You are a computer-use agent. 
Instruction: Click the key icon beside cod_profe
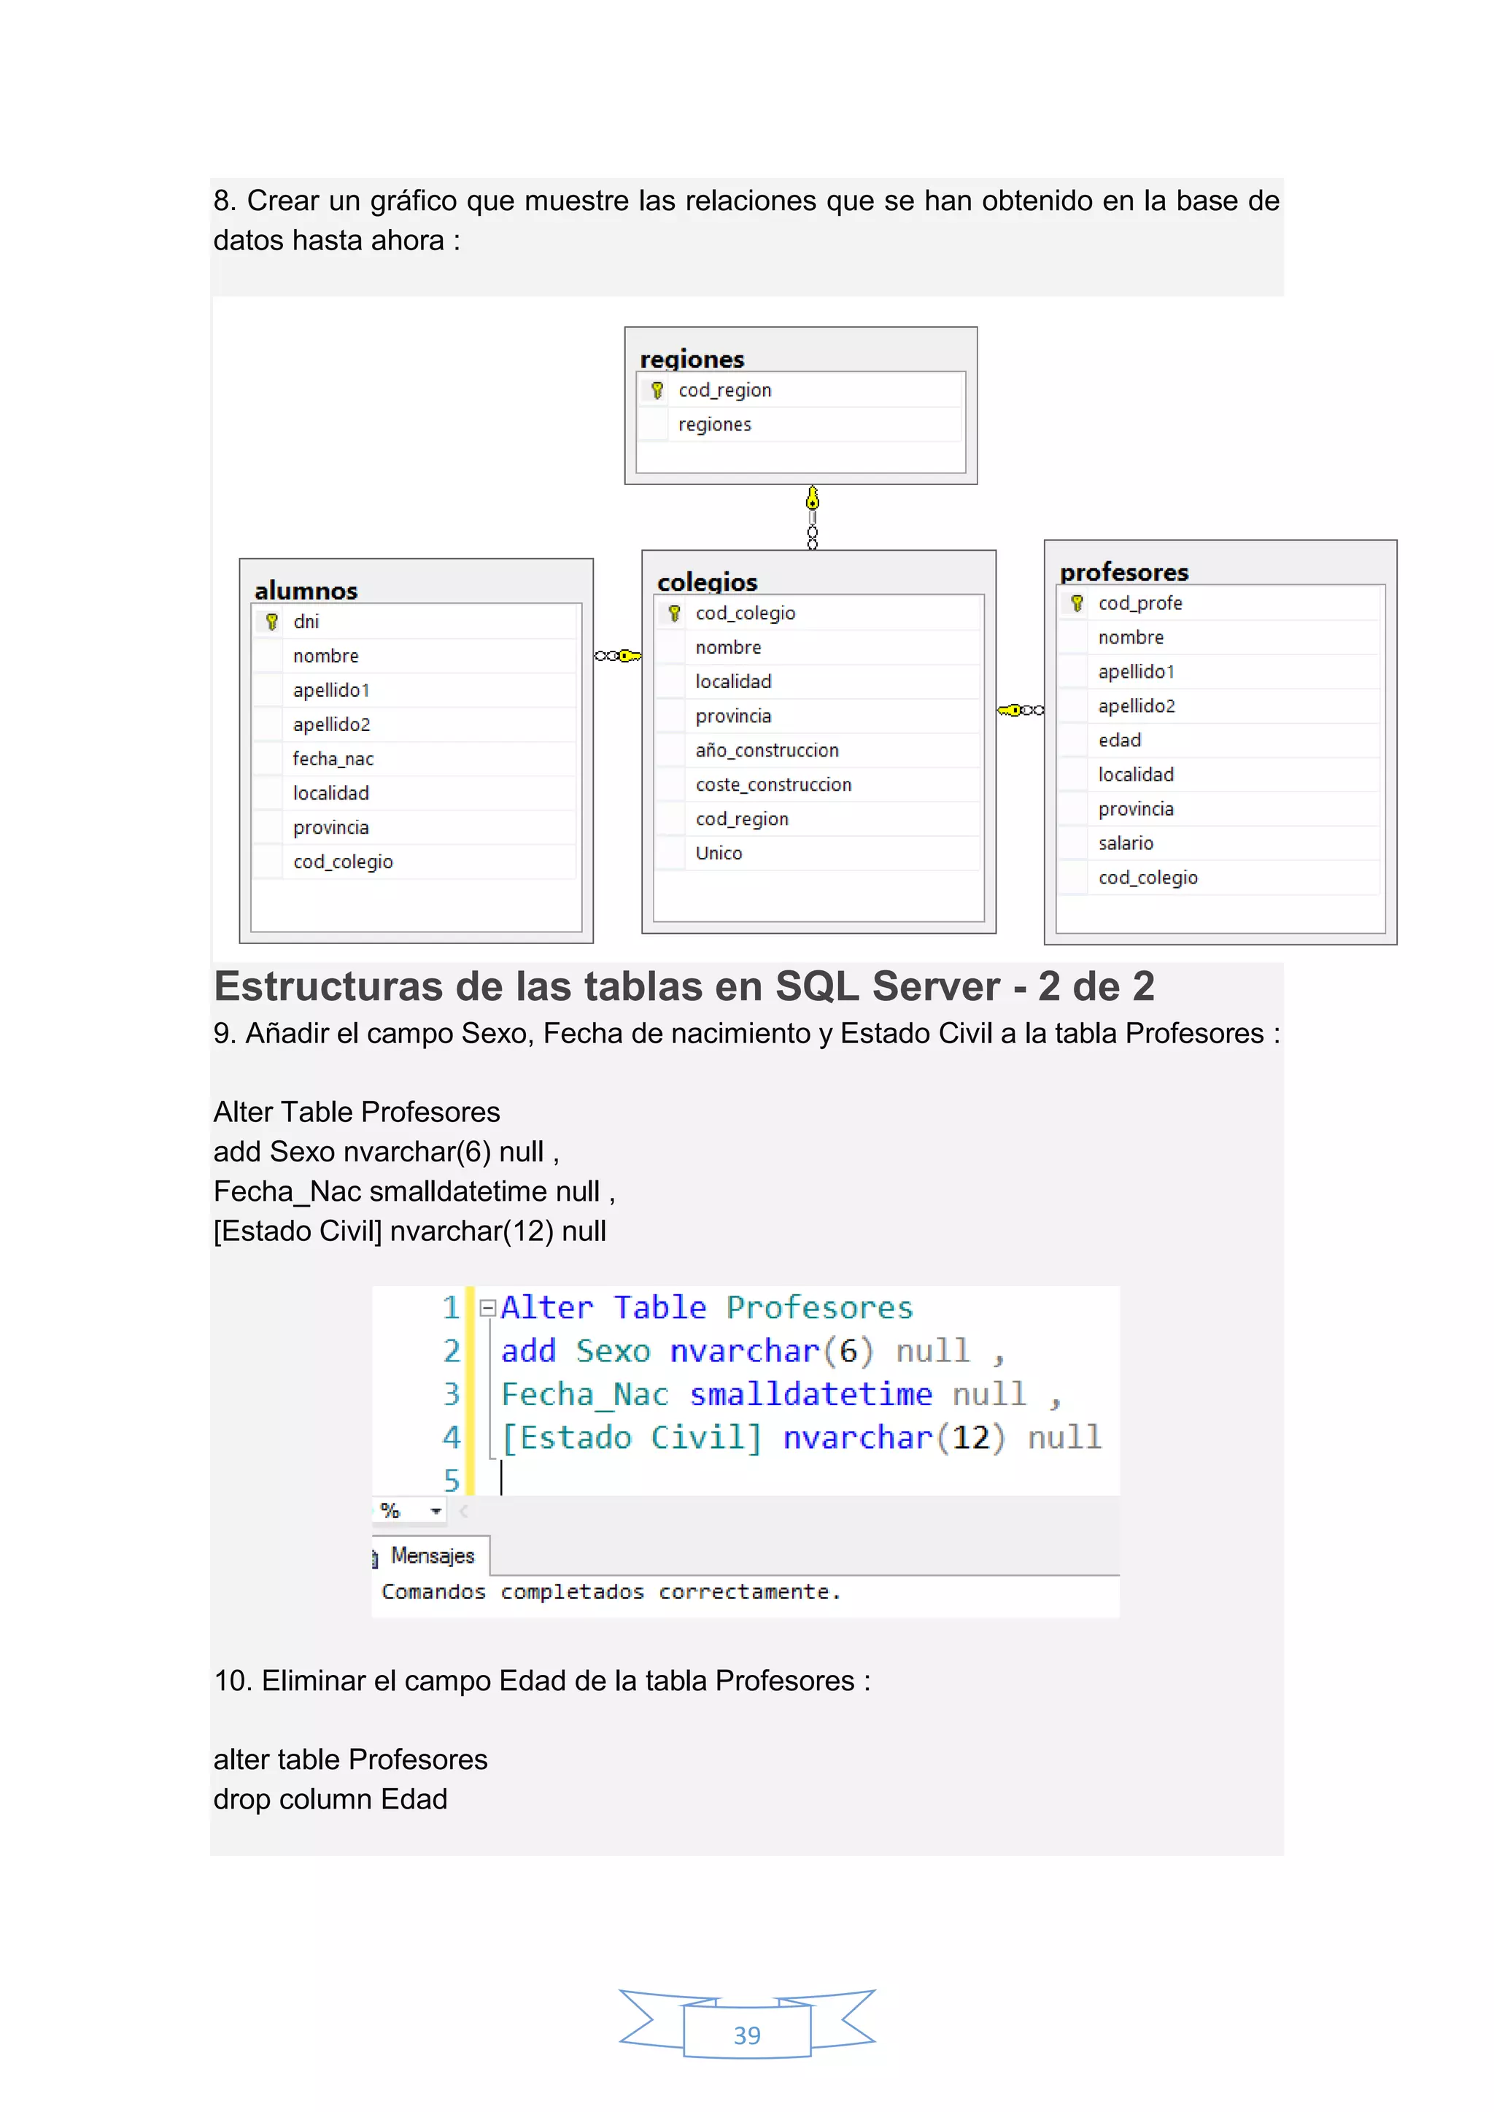(x=1076, y=603)
